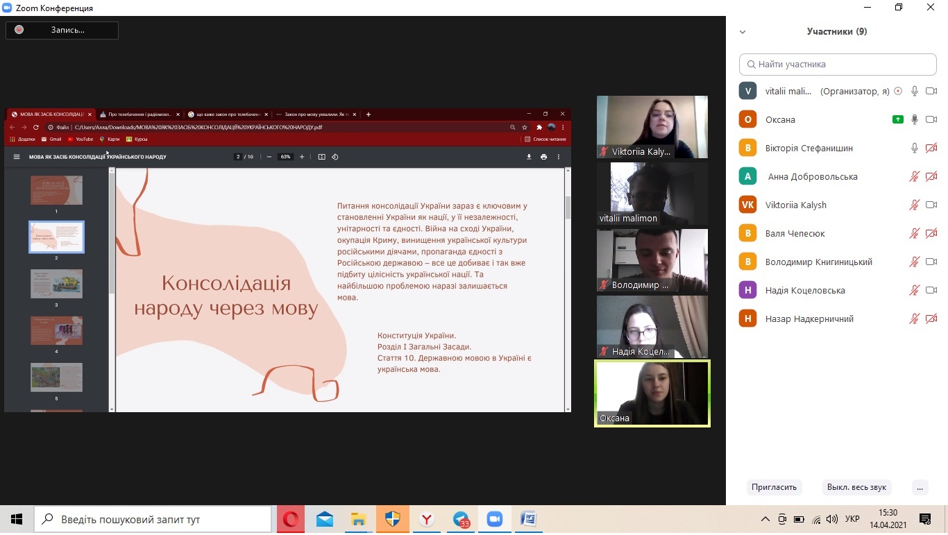Click the Найти участника search field

click(x=838, y=64)
